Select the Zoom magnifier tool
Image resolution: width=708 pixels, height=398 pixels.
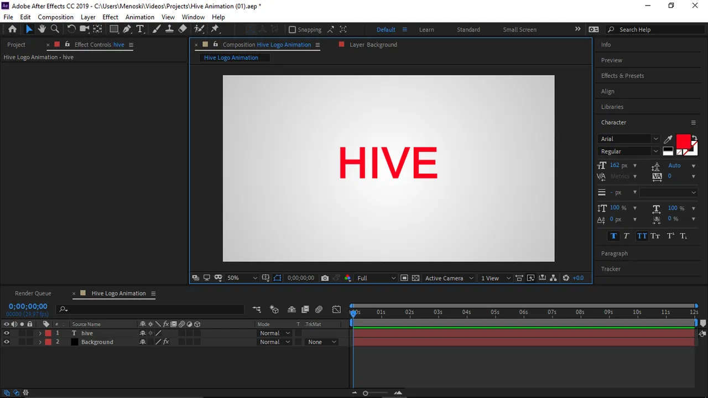pos(55,29)
